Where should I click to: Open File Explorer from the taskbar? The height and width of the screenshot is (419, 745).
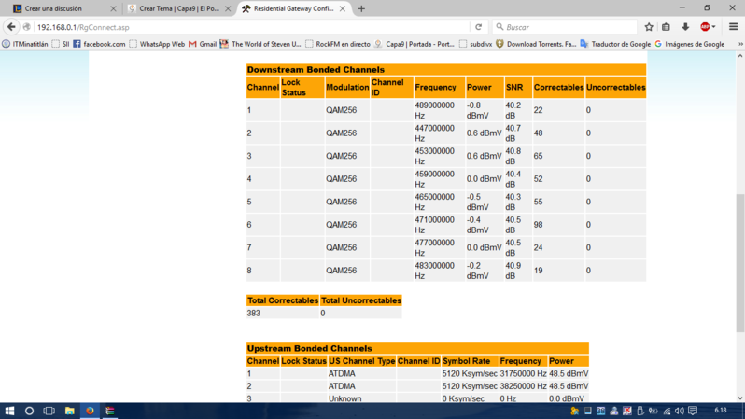(70, 411)
